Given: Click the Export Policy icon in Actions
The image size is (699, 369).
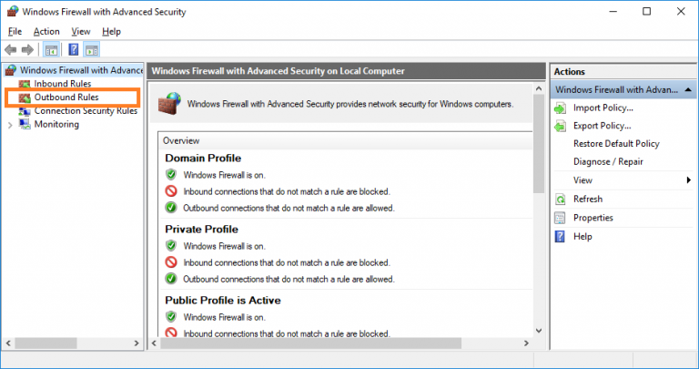Looking at the screenshot, I should 561,126.
